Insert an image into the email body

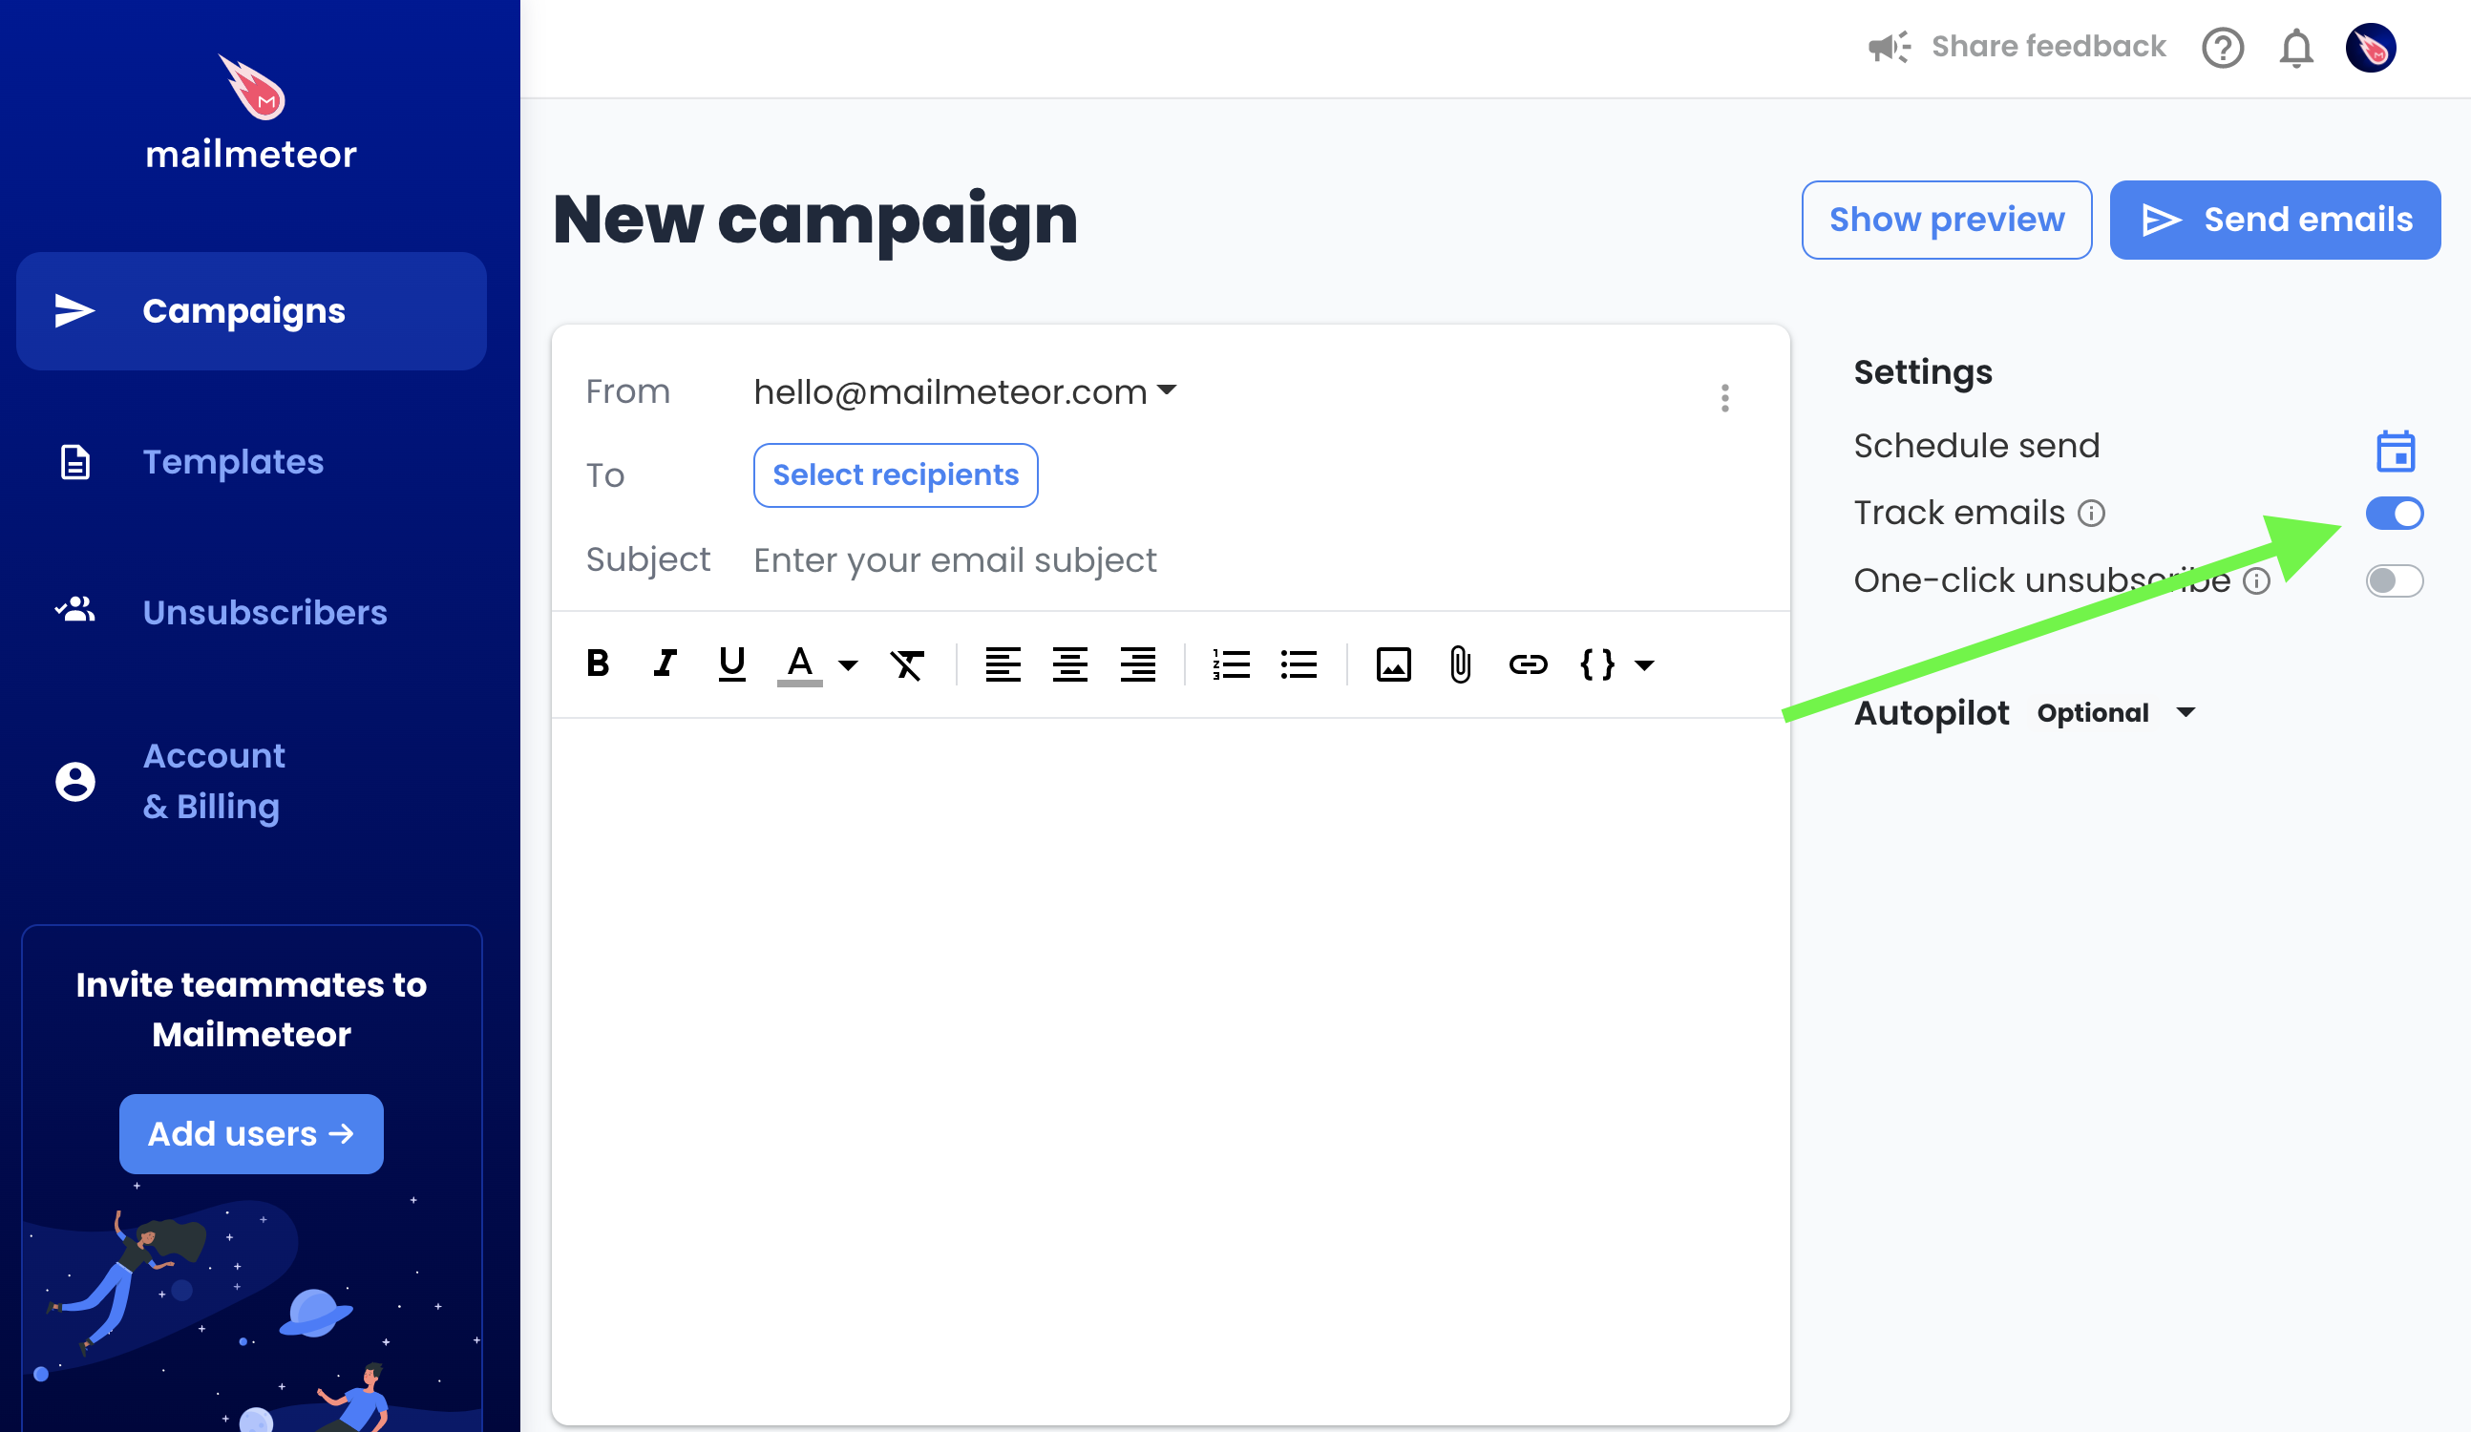click(x=1393, y=664)
